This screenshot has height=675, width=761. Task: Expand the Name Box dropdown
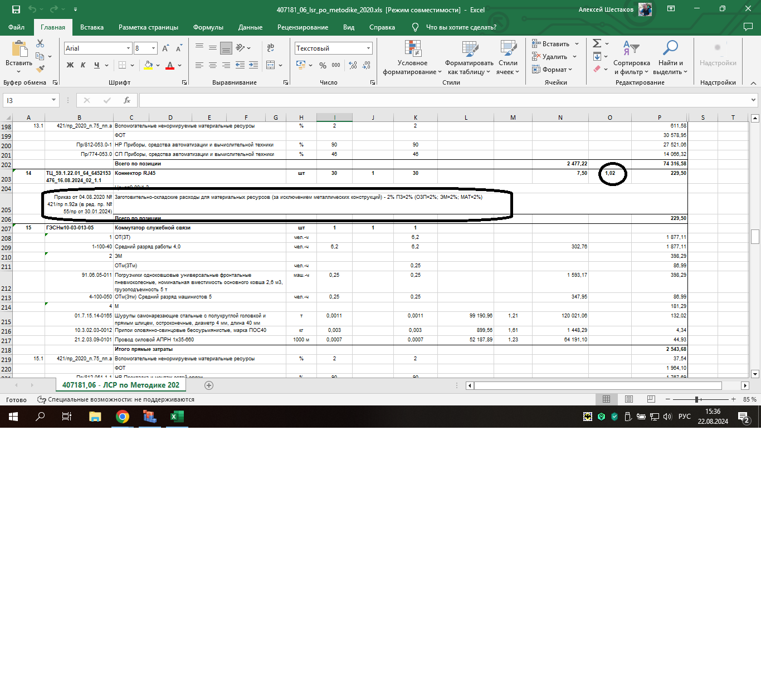[54, 100]
